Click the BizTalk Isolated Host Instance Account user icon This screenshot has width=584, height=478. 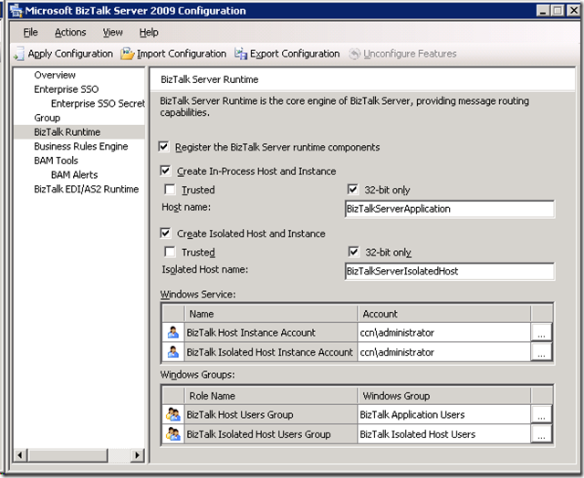[x=173, y=352]
